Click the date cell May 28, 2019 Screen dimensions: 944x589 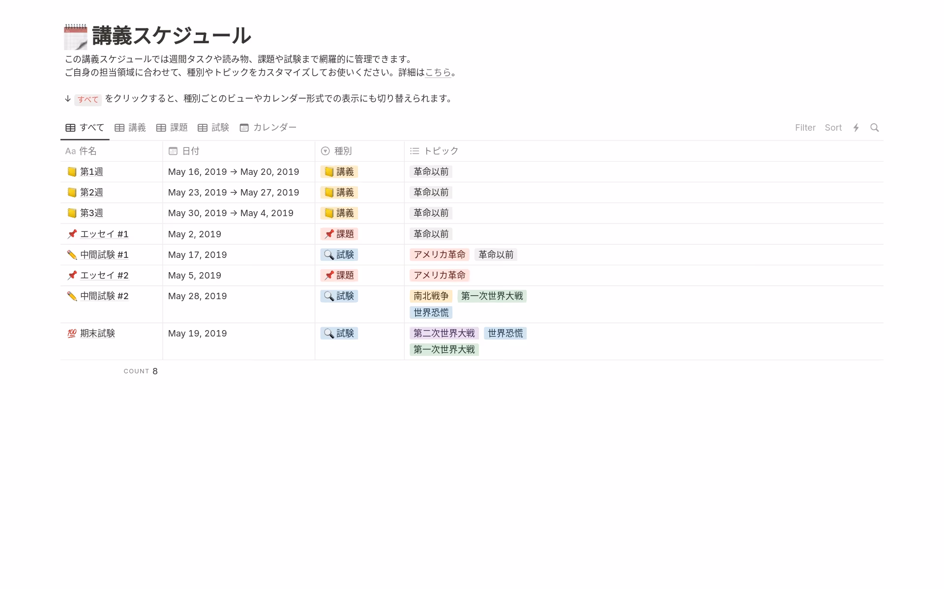coord(198,296)
